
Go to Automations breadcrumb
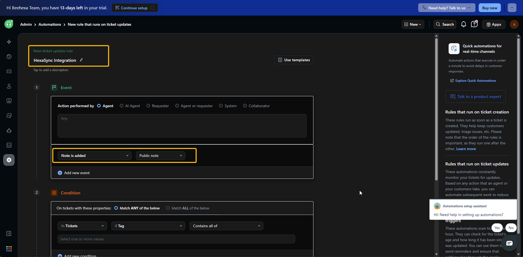(x=50, y=24)
